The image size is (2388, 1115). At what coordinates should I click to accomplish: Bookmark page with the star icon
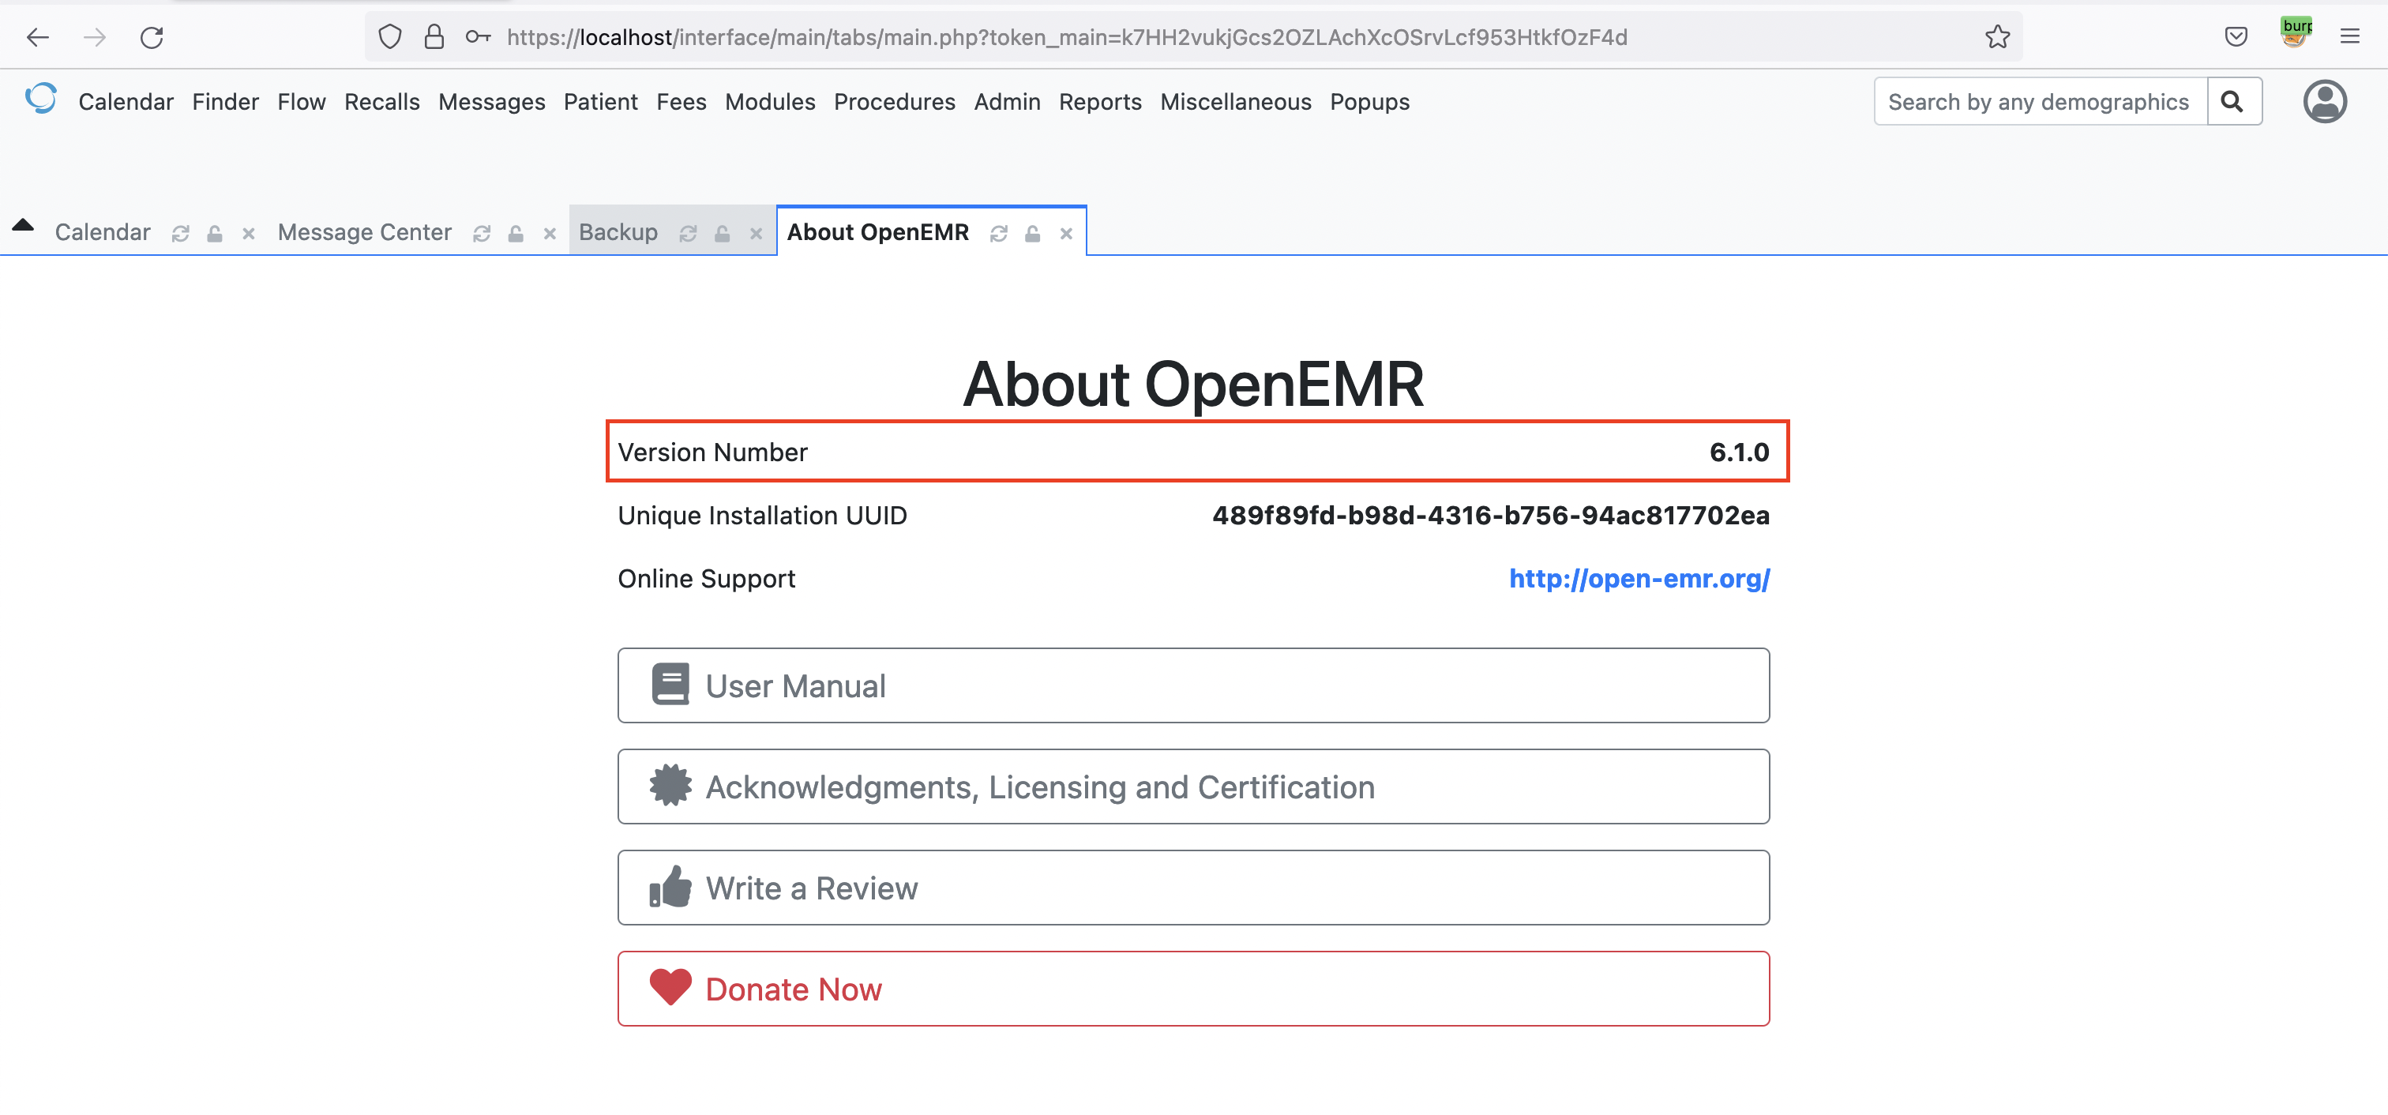(1997, 37)
